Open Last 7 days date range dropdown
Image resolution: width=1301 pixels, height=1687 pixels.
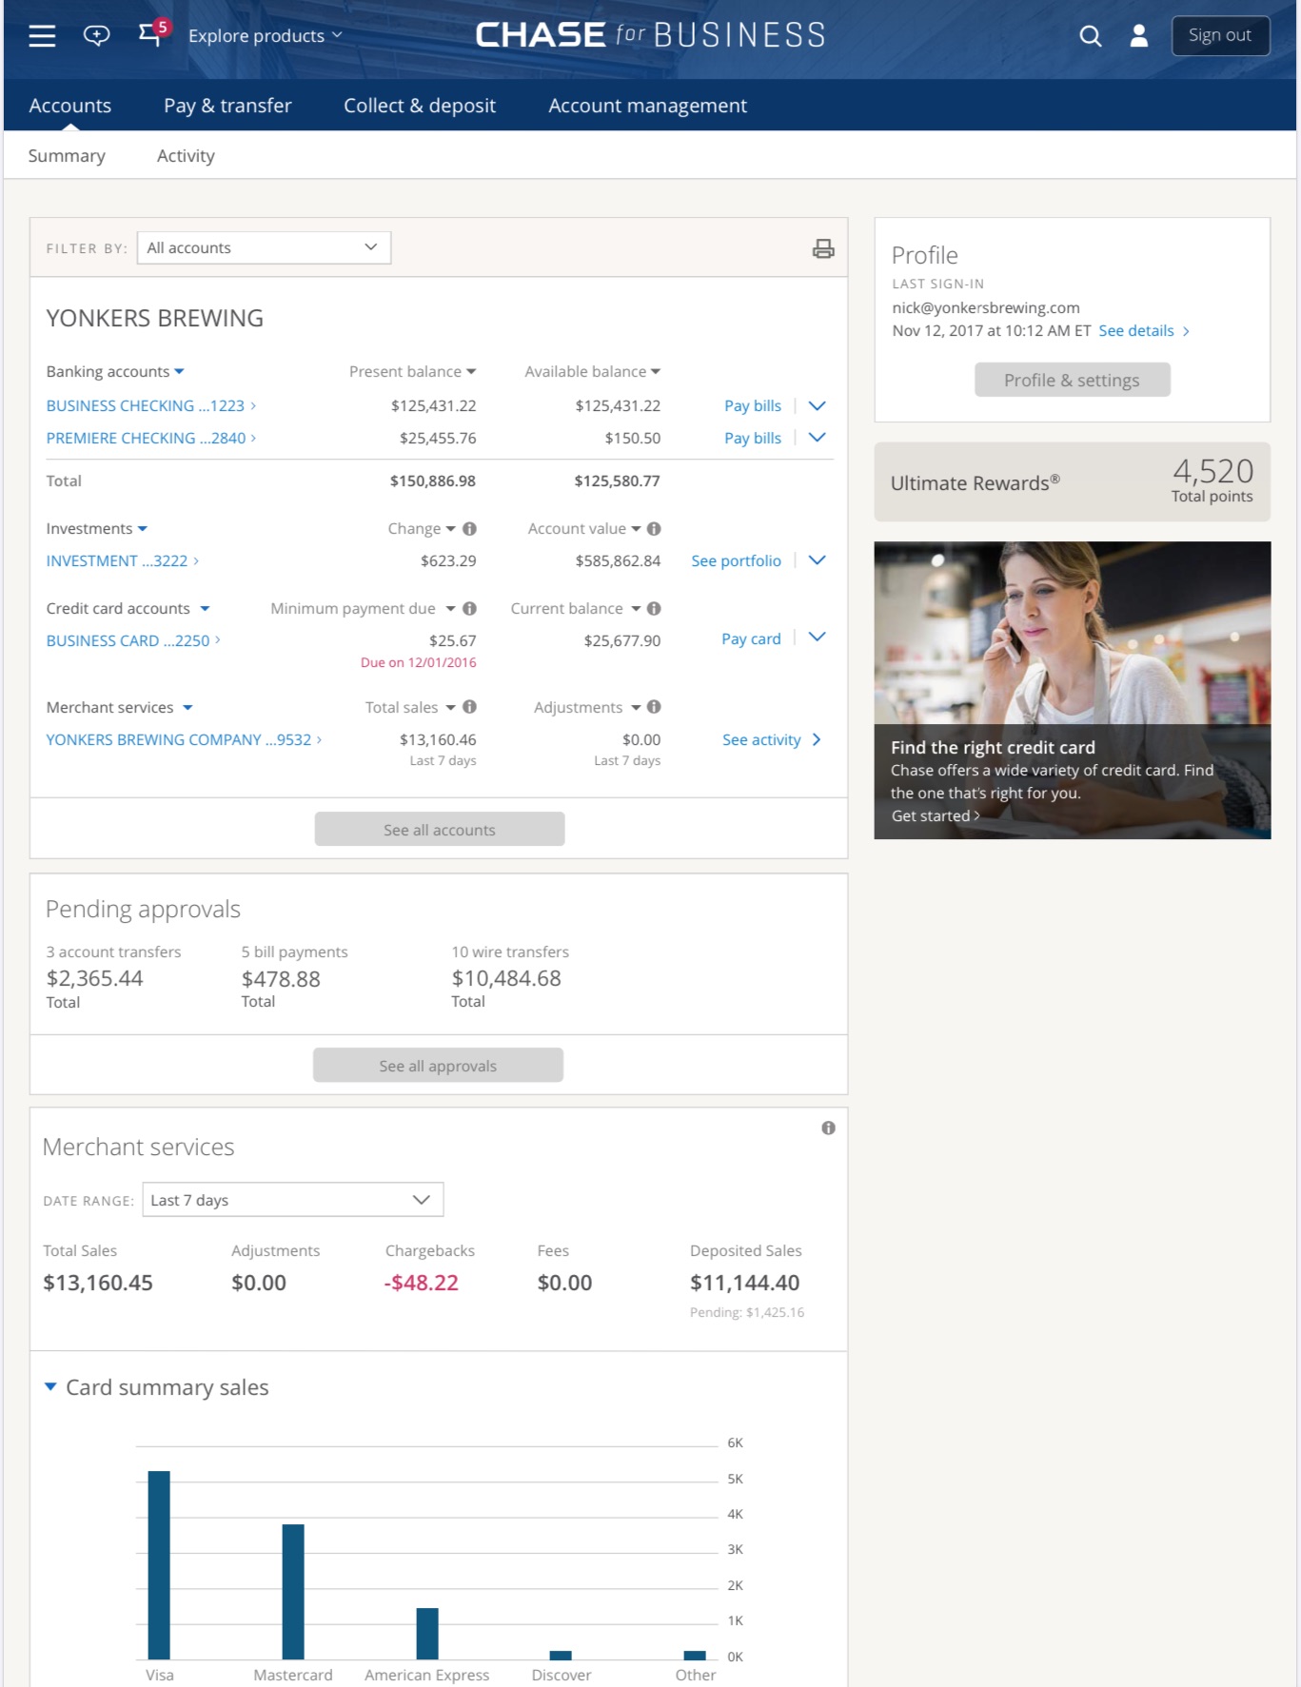(x=292, y=1200)
